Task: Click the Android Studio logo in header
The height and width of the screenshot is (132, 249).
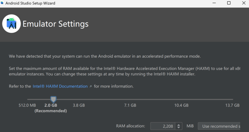Action: click(11, 24)
